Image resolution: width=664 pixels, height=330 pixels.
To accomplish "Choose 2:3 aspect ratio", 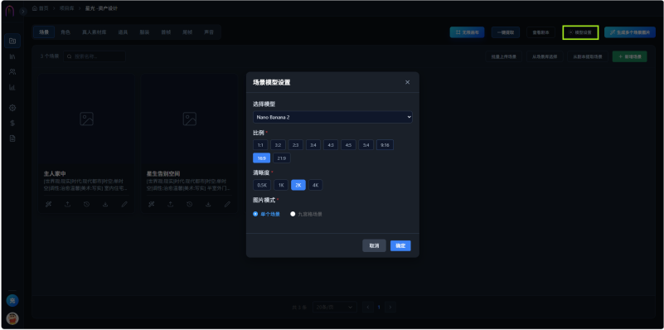I will pos(296,145).
